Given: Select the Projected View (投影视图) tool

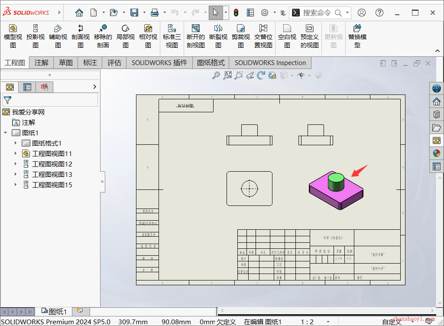Looking at the screenshot, I should coord(36,36).
